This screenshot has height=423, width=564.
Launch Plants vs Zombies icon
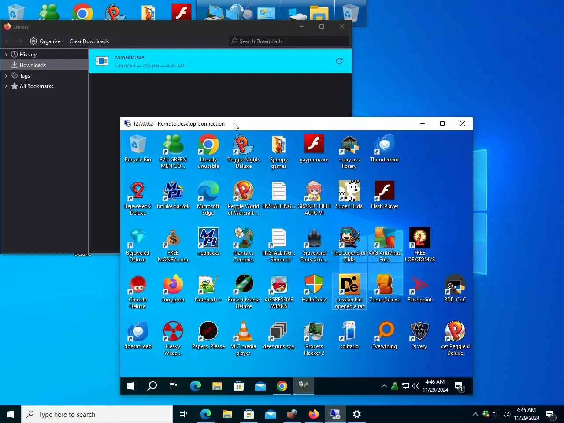point(243,245)
